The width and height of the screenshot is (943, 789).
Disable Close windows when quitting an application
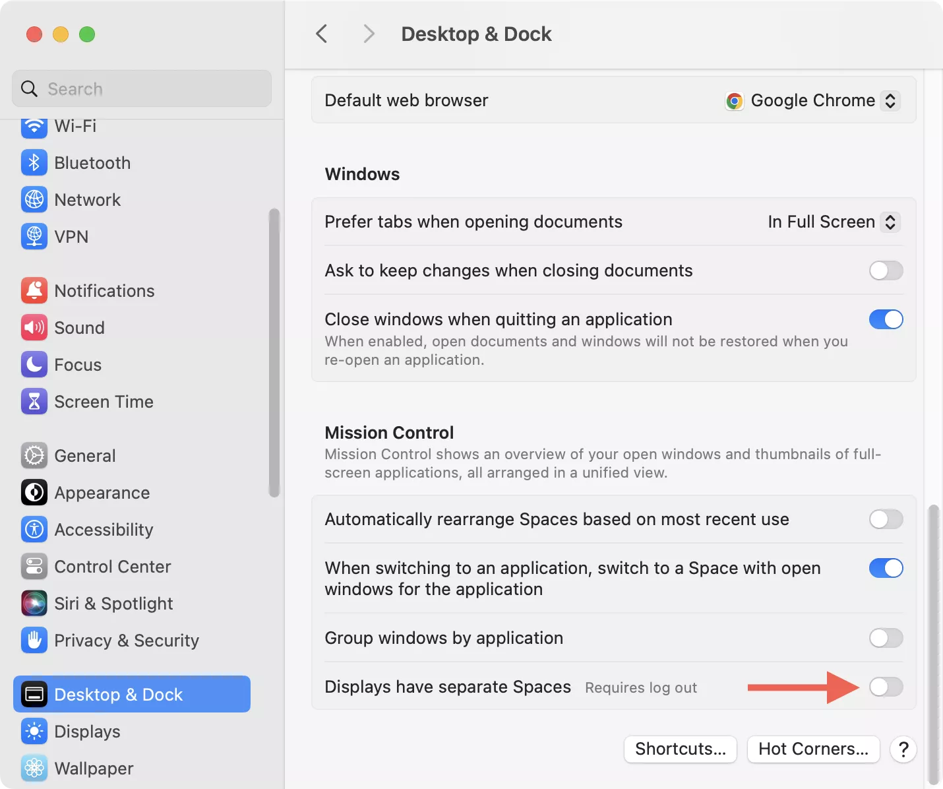tap(886, 319)
